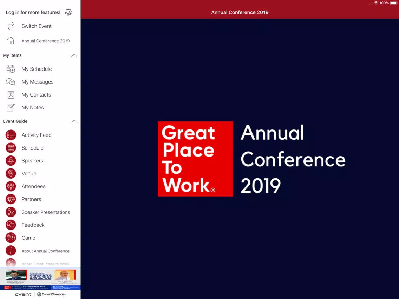Tap the speaker banner ad thumbnail

coord(40,279)
